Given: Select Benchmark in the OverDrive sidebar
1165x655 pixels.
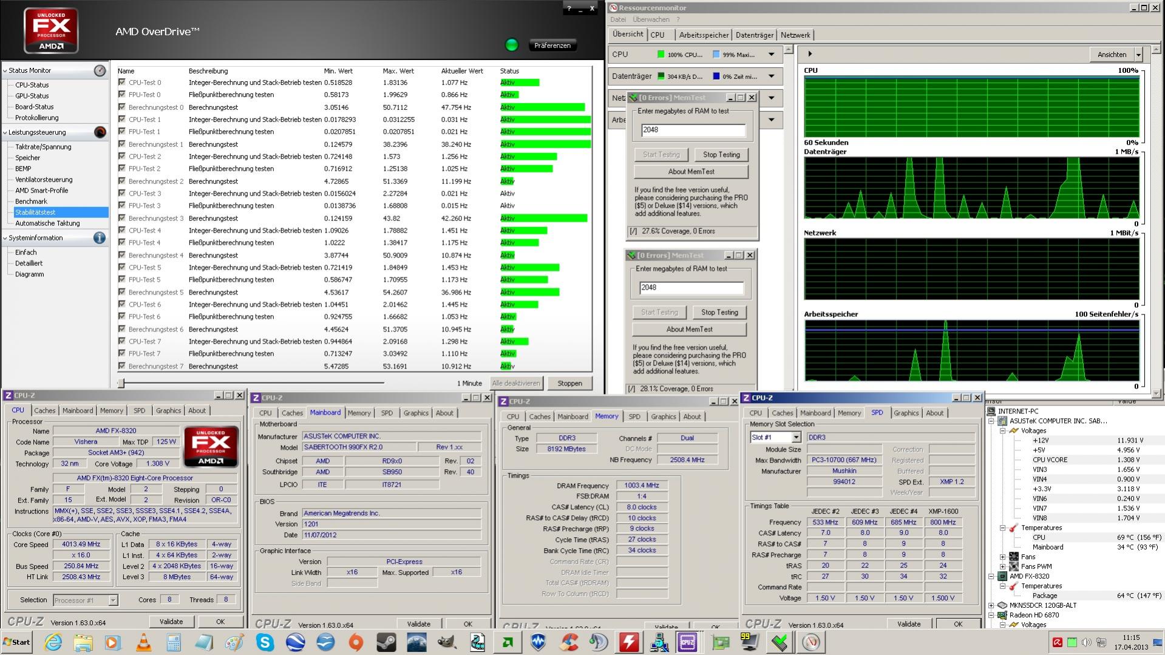Looking at the screenshot, I should pyautogui.click(x=31, y=202).
